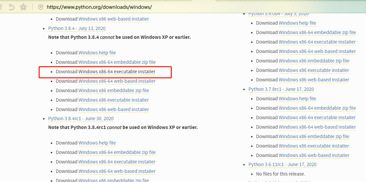Download Windows x86-64 web-based installer for Python 3.8.4
The image size is (366, 182).
(x=117, y=81)
